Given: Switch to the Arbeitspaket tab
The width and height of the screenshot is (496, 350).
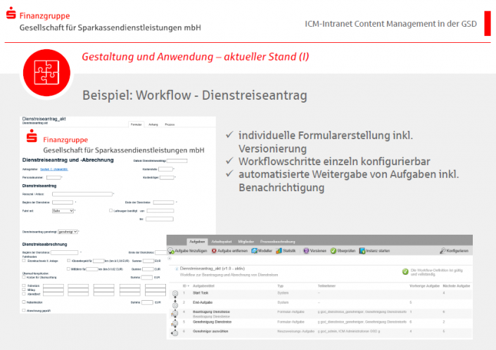Looking at the screenshot, I should [222, 242].
